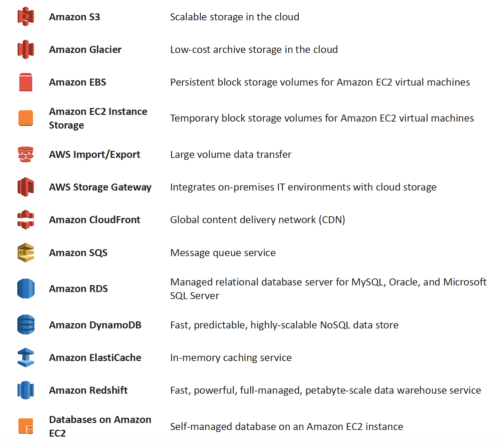502x447 pixels.
Task: Click the Amazon CloudFront icon
Action: (26, 220)
